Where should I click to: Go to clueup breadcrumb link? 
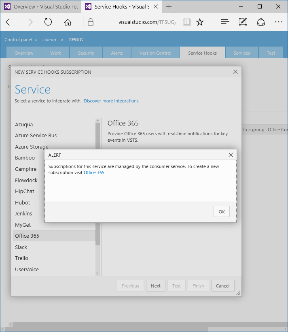point(49,40)
